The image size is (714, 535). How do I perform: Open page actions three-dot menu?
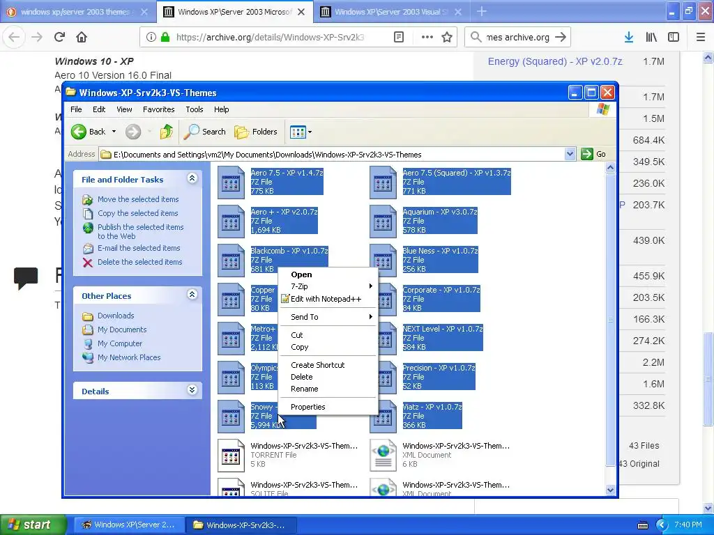tap(427, 37)
